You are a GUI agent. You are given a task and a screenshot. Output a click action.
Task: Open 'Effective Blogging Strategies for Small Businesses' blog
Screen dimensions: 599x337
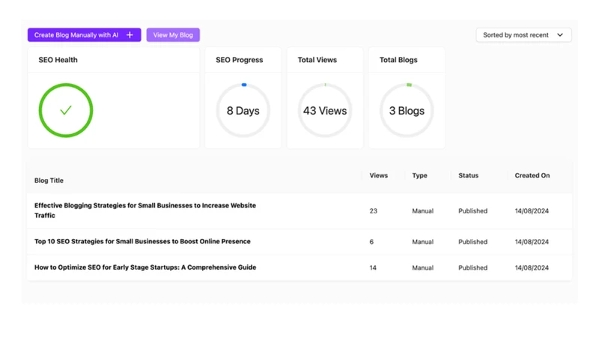click(145, 210)
